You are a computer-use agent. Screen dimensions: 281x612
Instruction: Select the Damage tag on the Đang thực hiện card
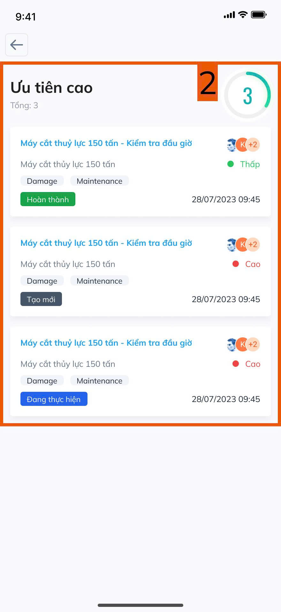[x=42, y=381]
